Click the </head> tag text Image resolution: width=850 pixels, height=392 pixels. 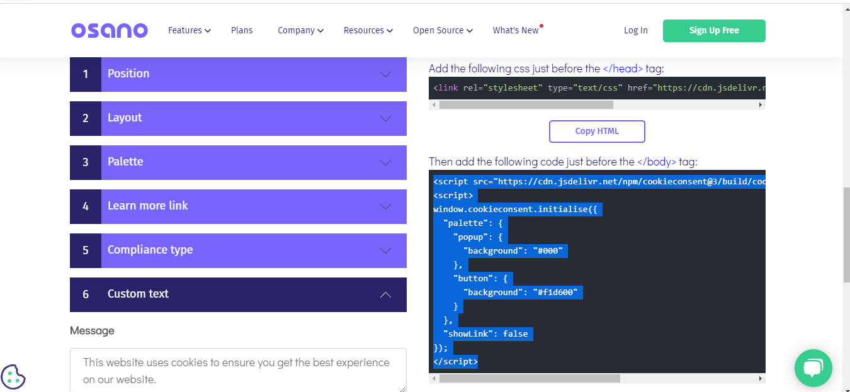[623, 69]
